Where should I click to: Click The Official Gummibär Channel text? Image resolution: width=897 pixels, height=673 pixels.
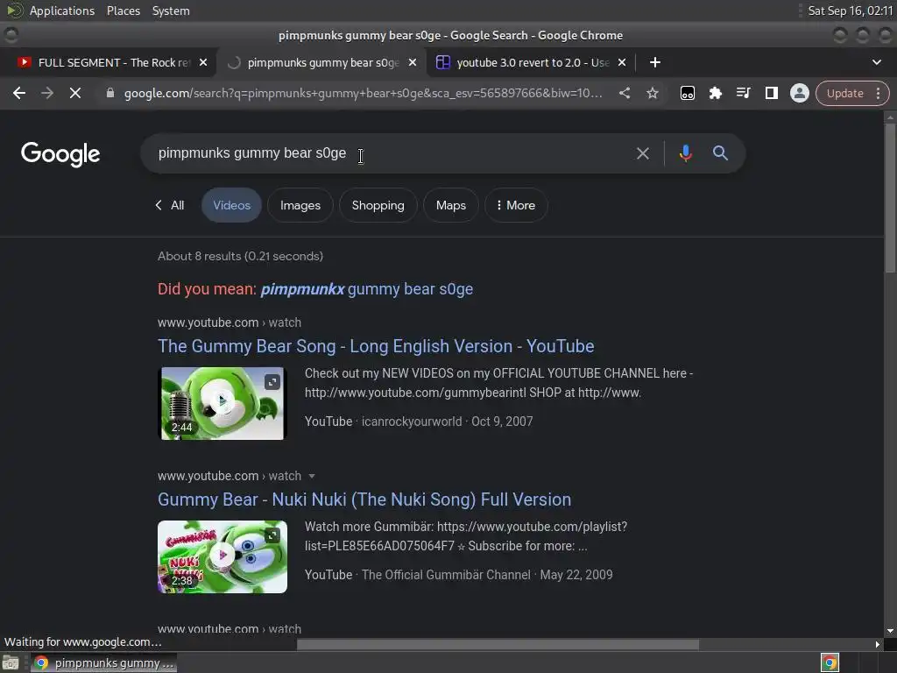click(x=446, y=575)
